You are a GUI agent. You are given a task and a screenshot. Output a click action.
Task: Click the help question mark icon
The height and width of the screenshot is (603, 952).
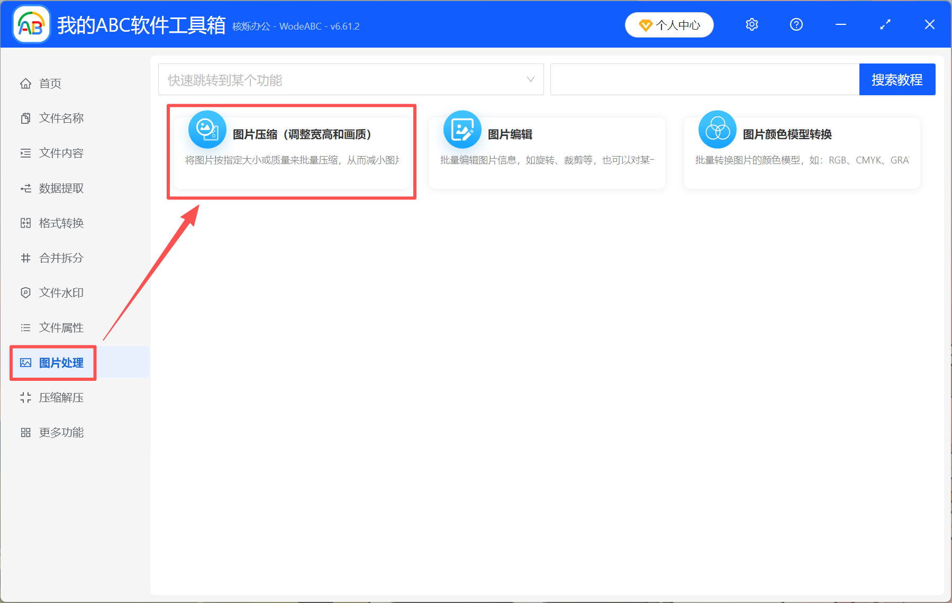click(796, 24)
